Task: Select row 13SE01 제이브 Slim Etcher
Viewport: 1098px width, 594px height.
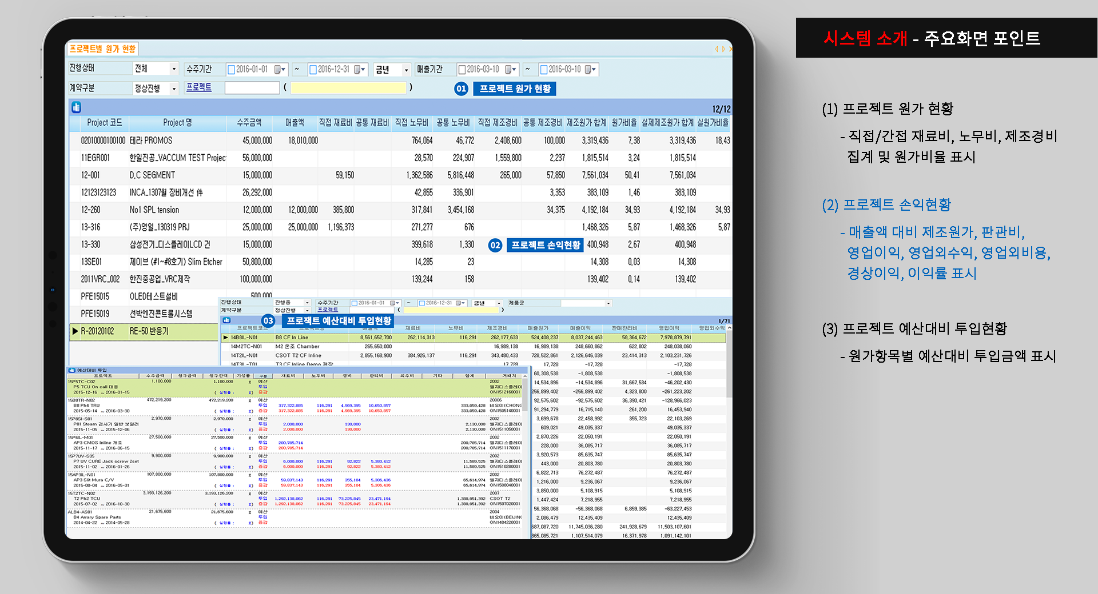Action: 400,262
